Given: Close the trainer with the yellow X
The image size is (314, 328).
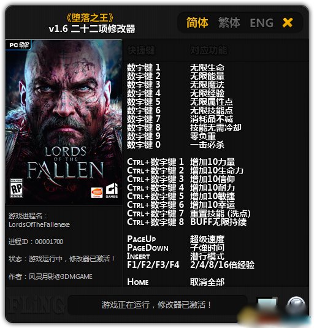Looking at the screenshot, I should 288,23.
